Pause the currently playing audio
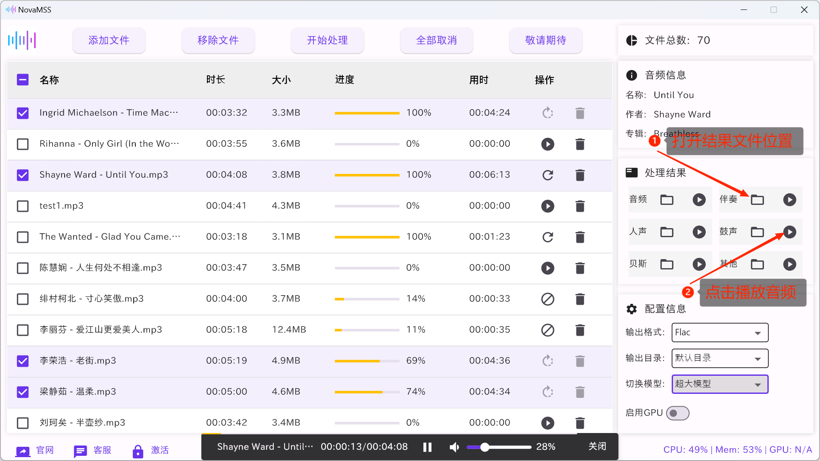The image size is (820, 461). point(427,447)
